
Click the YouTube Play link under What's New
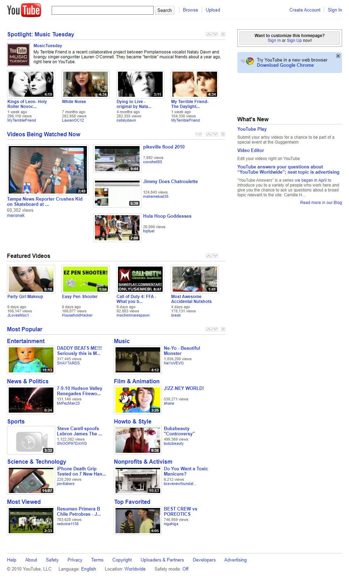coord(252,129)
